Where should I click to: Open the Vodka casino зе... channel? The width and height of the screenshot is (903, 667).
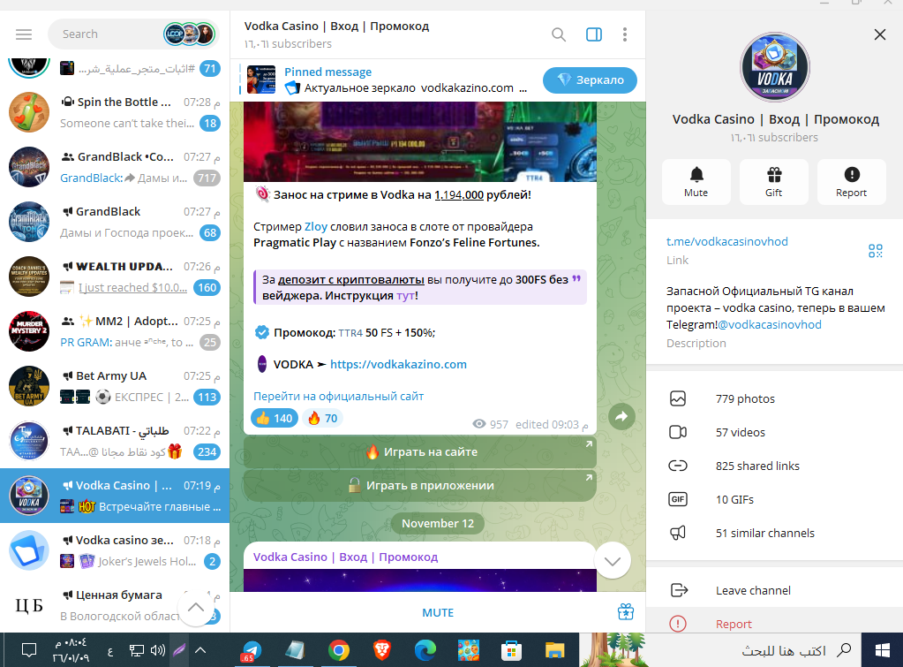(x=115, y=550)
